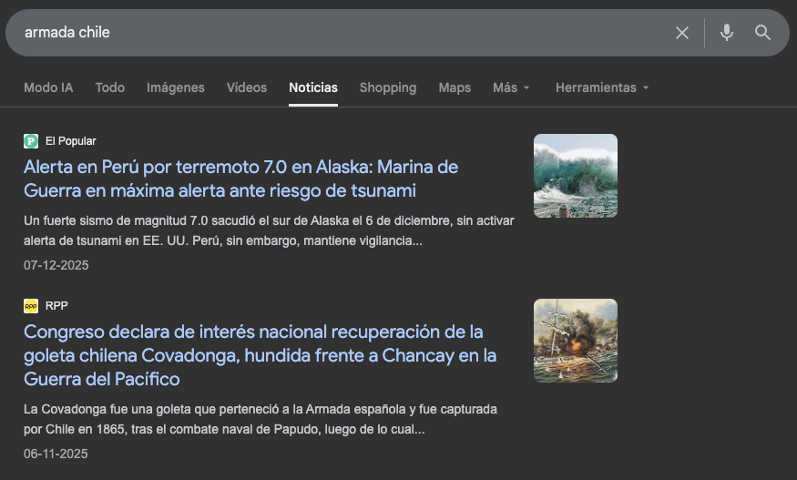
Task: Start voice search with the microphone icon
Action: tap(726, 33)
